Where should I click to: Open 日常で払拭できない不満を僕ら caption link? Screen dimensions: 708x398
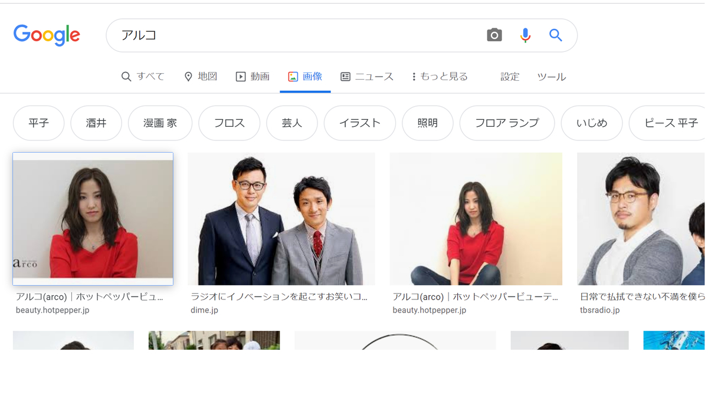[x=643, y=297]
